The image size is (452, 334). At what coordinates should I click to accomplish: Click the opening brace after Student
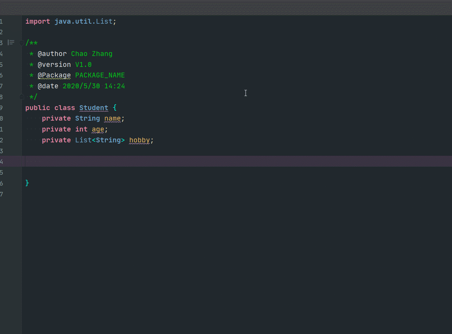pos(115,108)
